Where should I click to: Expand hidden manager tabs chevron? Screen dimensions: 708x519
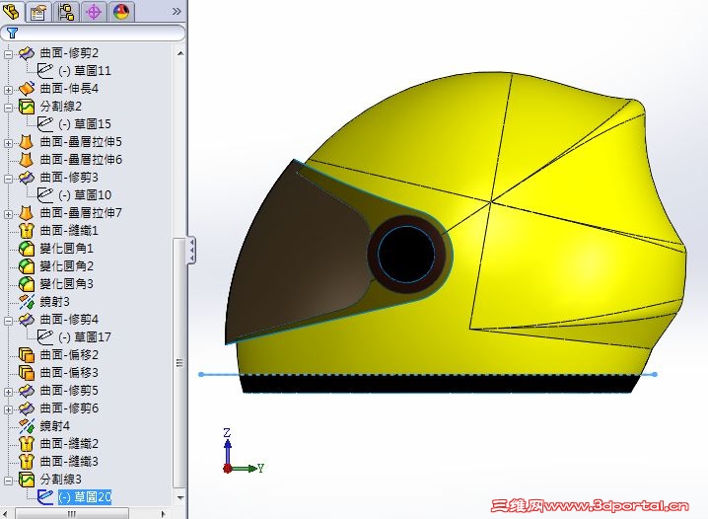(177, 11)
